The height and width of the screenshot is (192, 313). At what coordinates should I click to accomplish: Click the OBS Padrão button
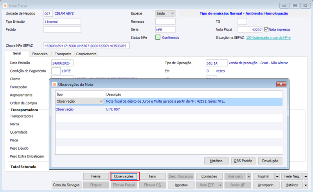coord(243,161)
